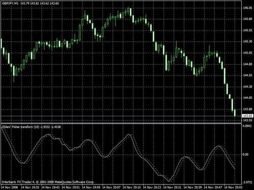This screenshot has width=254, height=190.
Task: Click the 14 Nov 20:55 time label
Action: pos(233,187)
